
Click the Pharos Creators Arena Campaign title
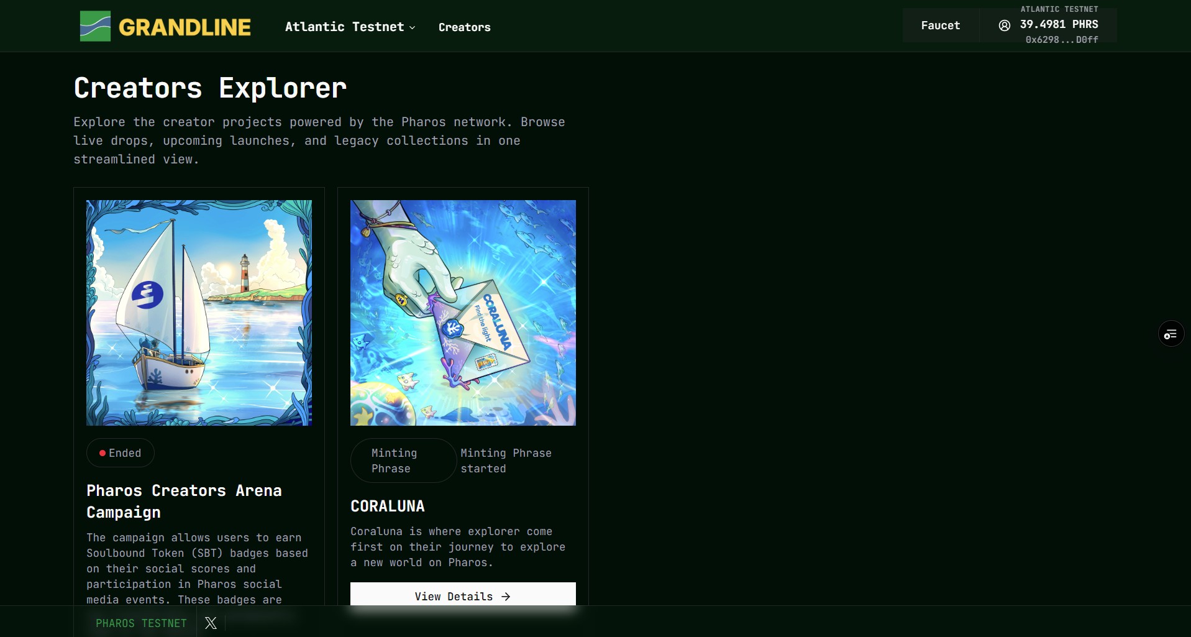pos(184,502)
